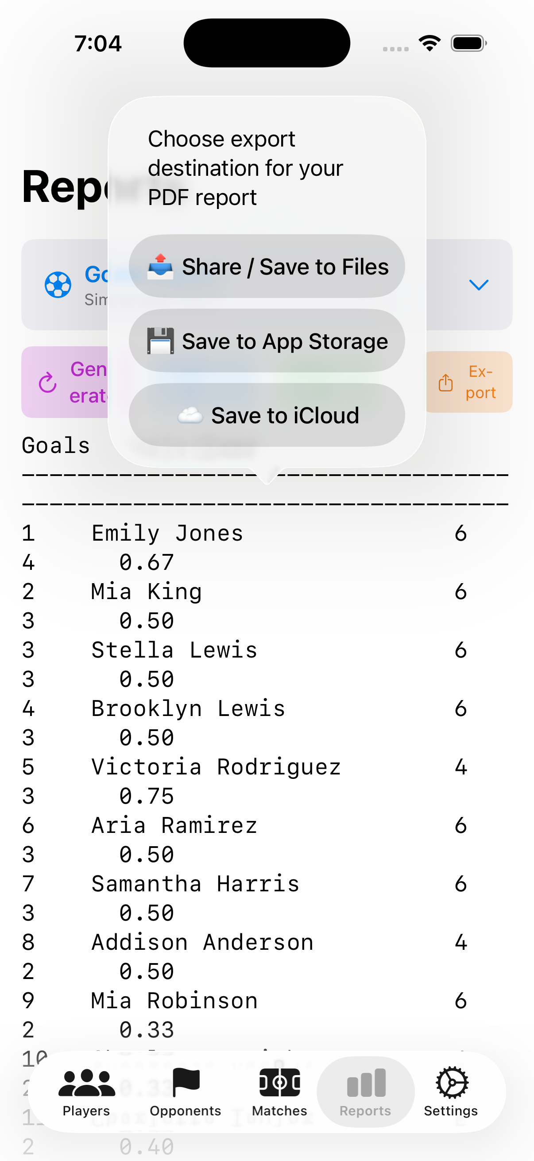Click the floppy disk icon
Screen dimensions: 534x1161
pos(160,341)
